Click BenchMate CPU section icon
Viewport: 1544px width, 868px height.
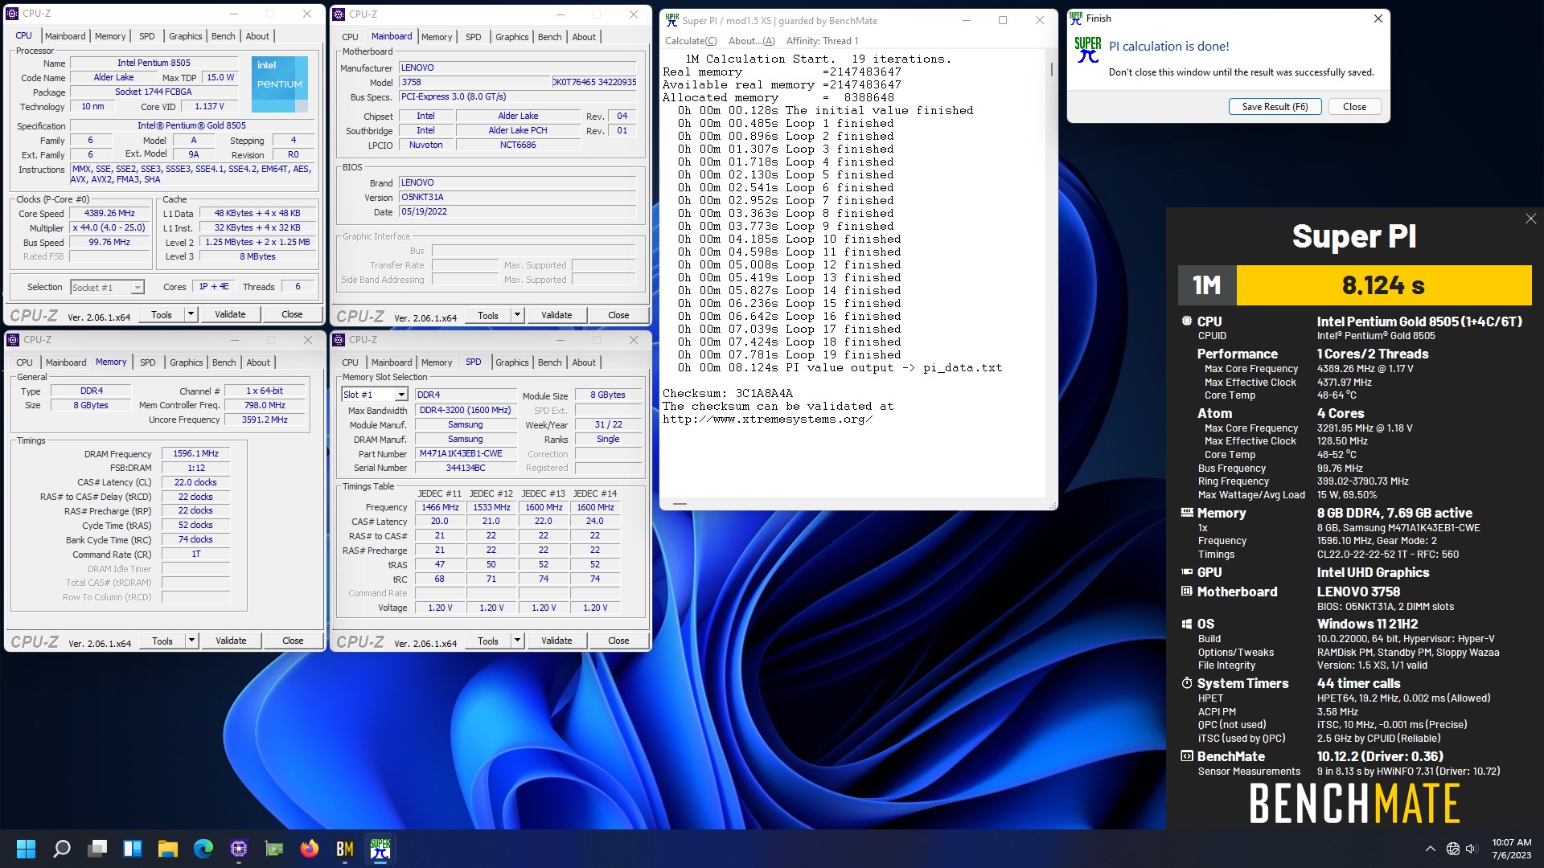(1186, 321)
